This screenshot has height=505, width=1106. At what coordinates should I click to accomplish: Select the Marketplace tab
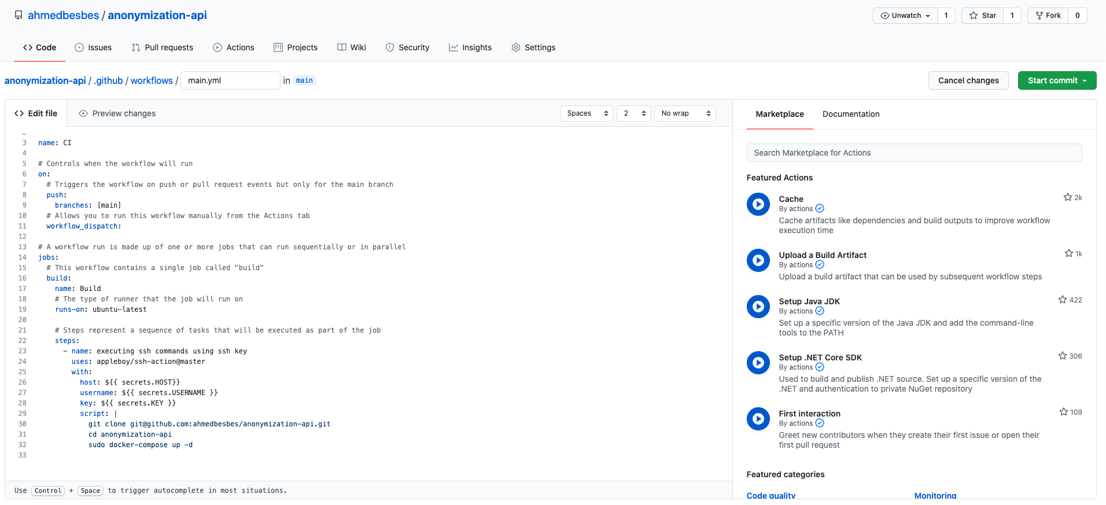780,114
